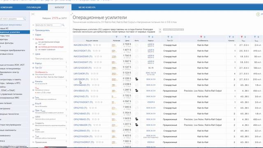The image size is (263, 148).
Task: Click package 'SC-70' in the LMV321IDCKR row
Action: click(x=151, y=68)
